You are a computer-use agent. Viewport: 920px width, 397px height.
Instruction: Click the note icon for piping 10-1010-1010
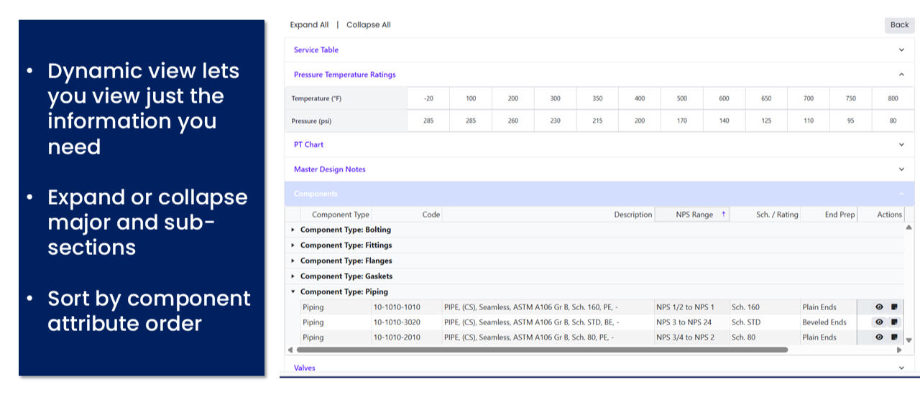[x=894, y=307]
